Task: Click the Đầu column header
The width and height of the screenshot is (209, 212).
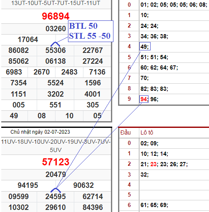Action: (126, 132)
